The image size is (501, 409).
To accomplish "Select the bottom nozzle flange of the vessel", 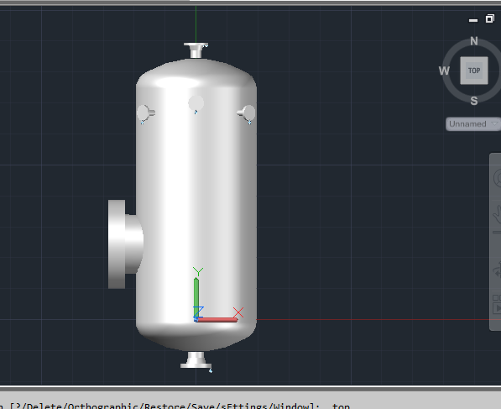I will pyautogui.click(x=196, y=365).
